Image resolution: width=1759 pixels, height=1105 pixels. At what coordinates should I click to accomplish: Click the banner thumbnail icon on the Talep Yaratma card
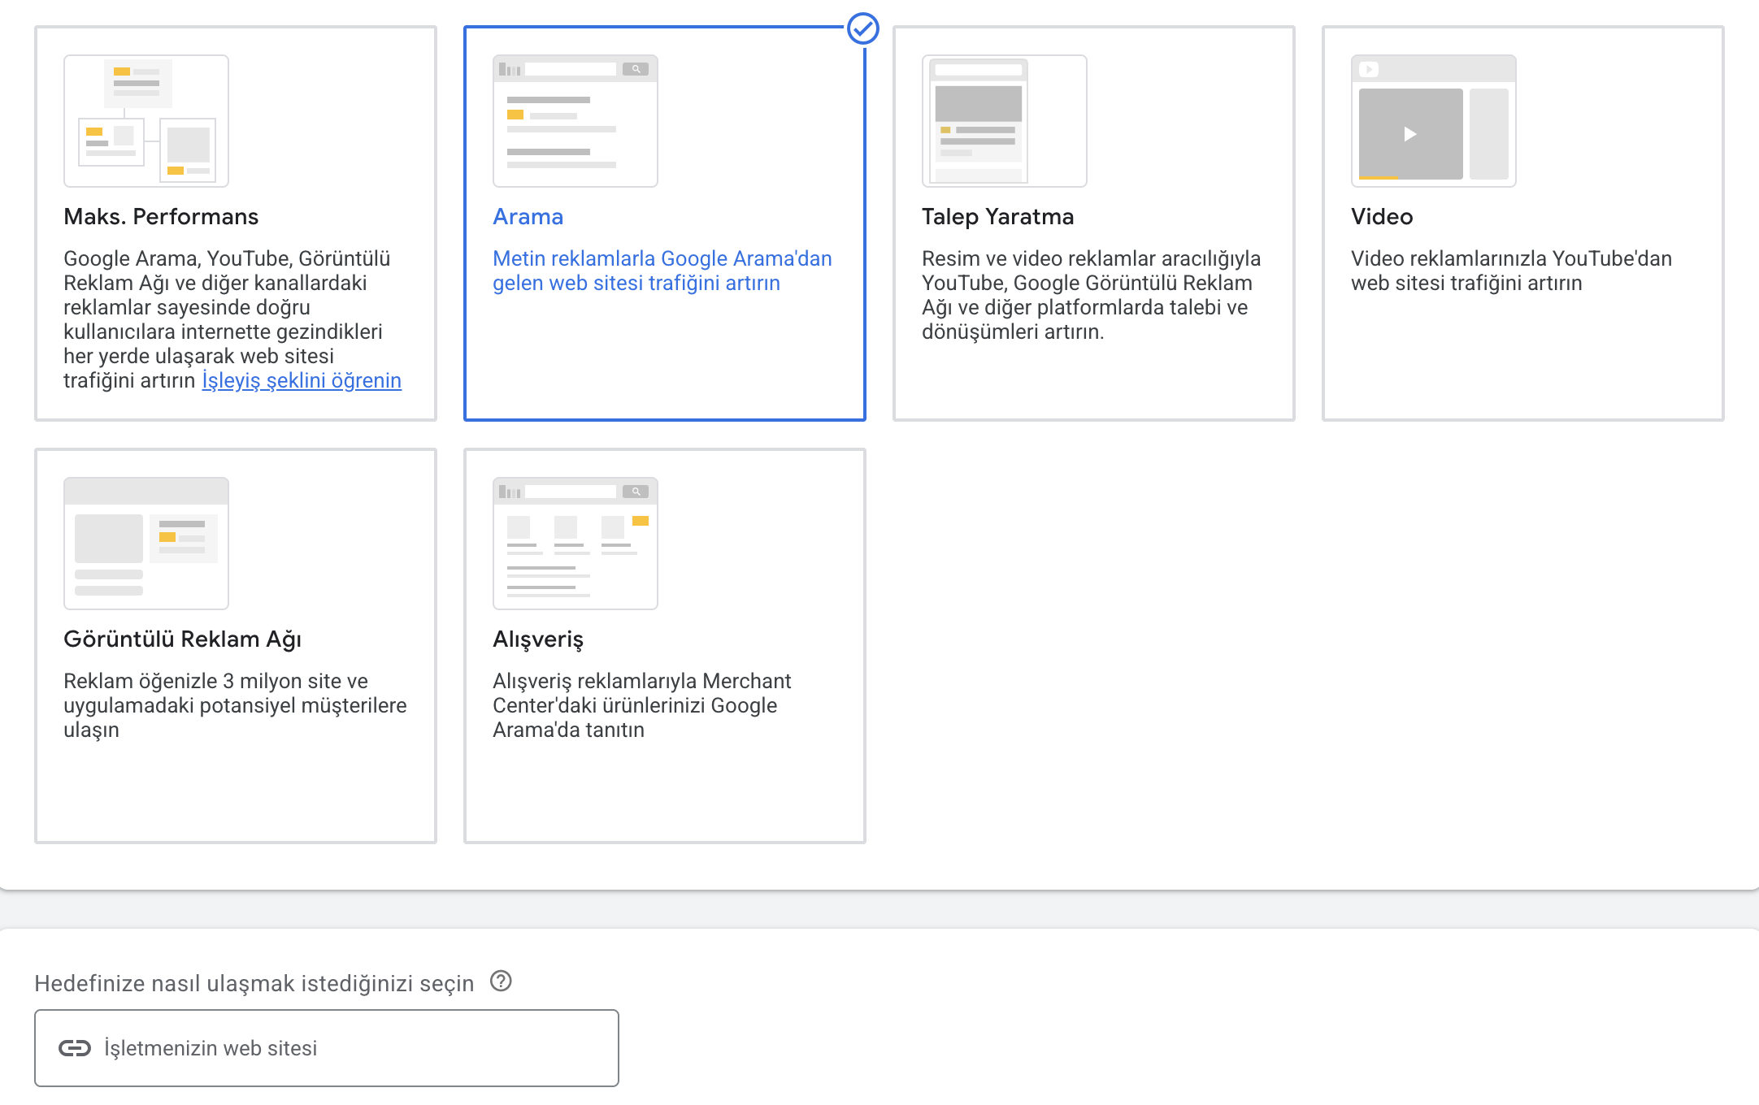point(1003,120)
